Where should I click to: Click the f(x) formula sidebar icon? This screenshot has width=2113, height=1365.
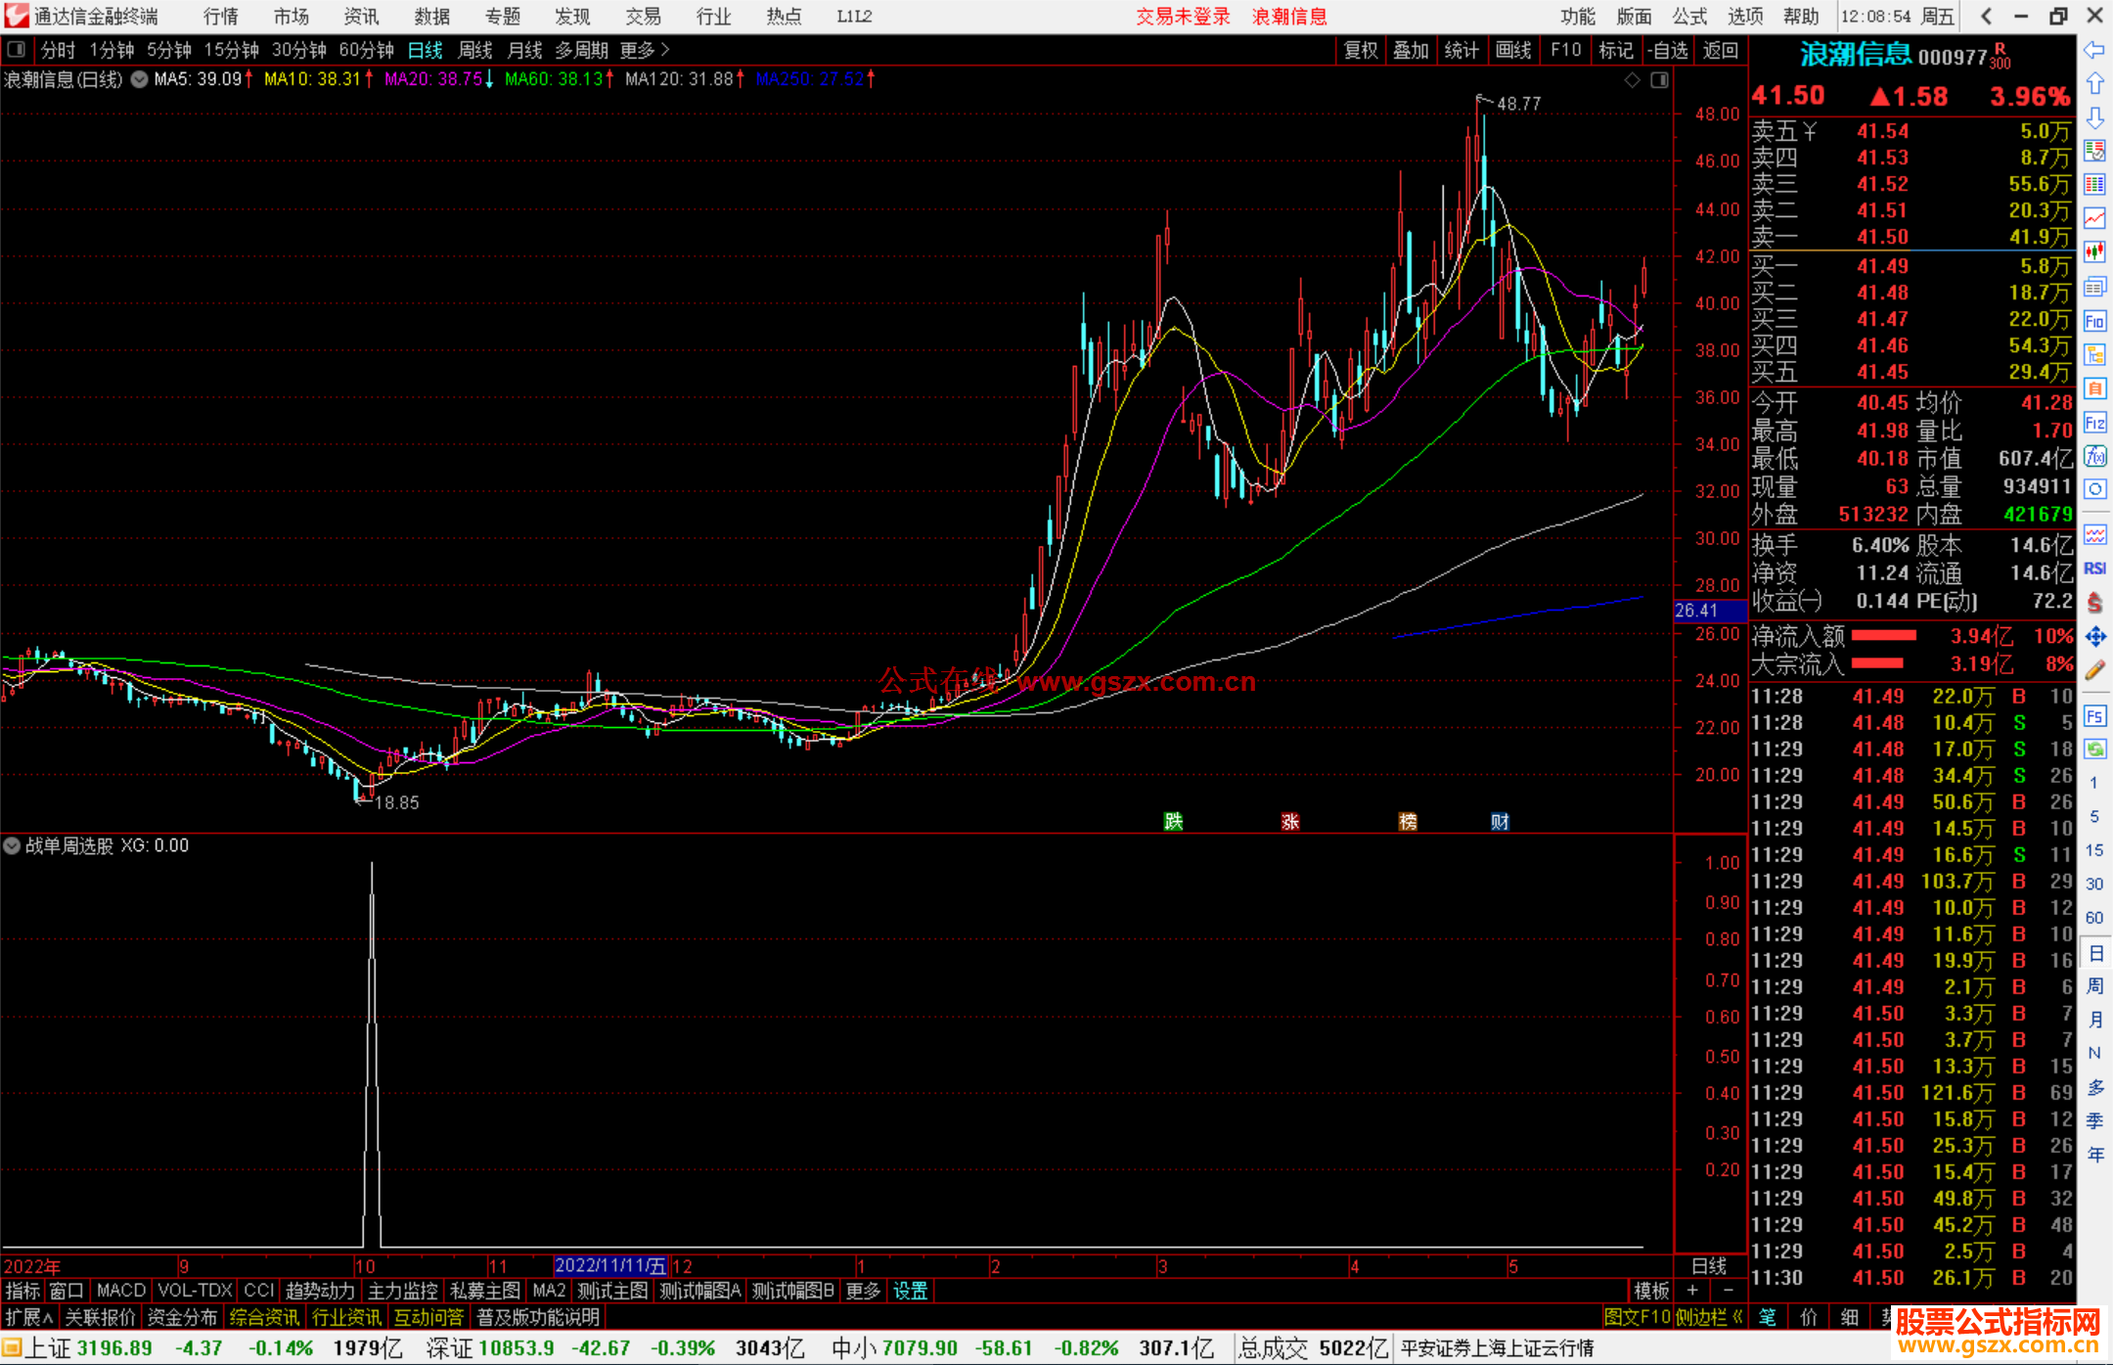point(2094,456)
